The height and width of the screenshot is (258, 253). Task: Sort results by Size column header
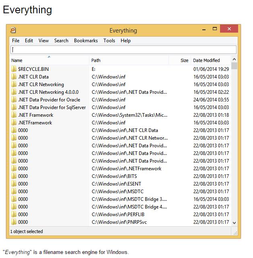tap(180, 60)
